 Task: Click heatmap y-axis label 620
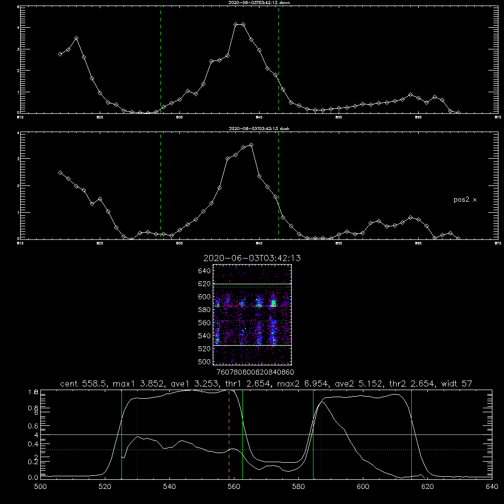pyautogui.click(x=205, y=284)
